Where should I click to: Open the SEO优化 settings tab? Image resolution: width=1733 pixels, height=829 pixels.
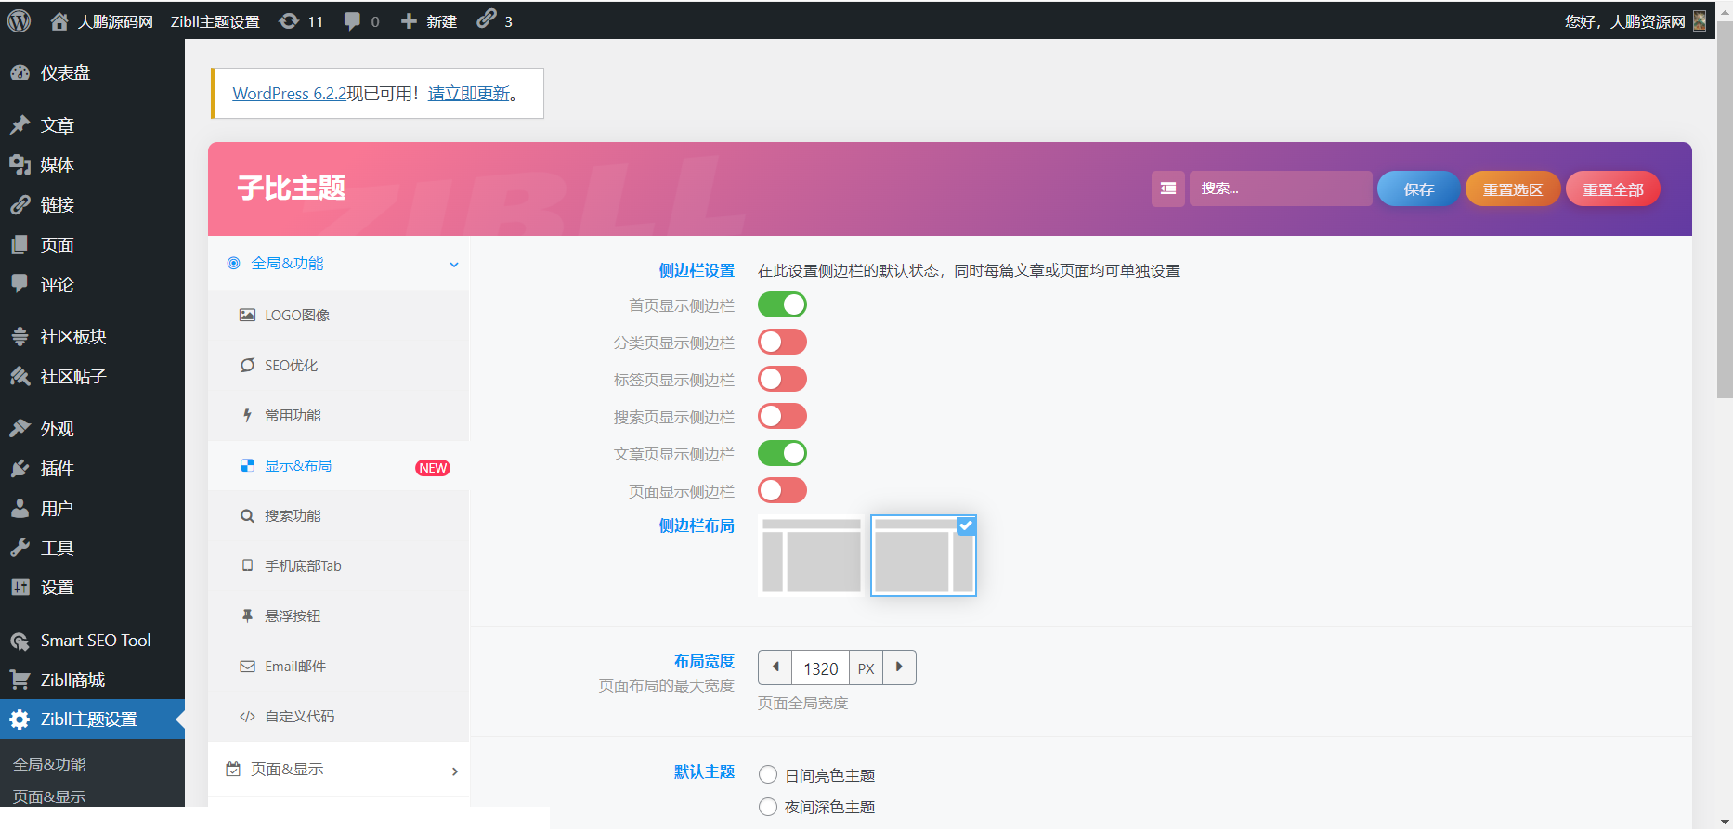(x=291, y=366)
